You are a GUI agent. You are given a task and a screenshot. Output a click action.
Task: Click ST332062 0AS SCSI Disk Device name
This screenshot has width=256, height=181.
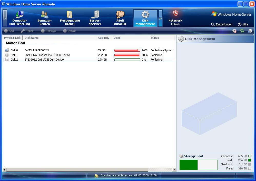(x=44, y=60)
